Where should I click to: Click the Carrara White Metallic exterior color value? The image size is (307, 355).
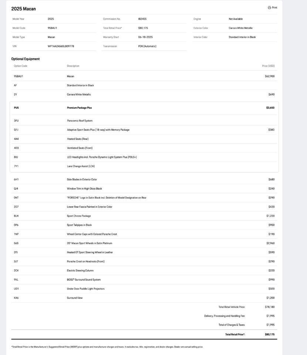pos(240,28)
